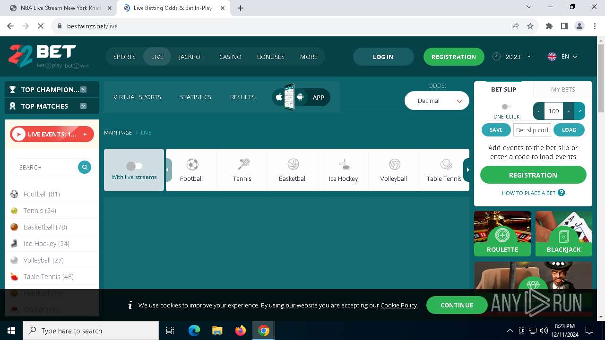This screenshot has width=605, height=340.
Task: Click the help question mark beside How to place a bet
Action: (562, 193)
